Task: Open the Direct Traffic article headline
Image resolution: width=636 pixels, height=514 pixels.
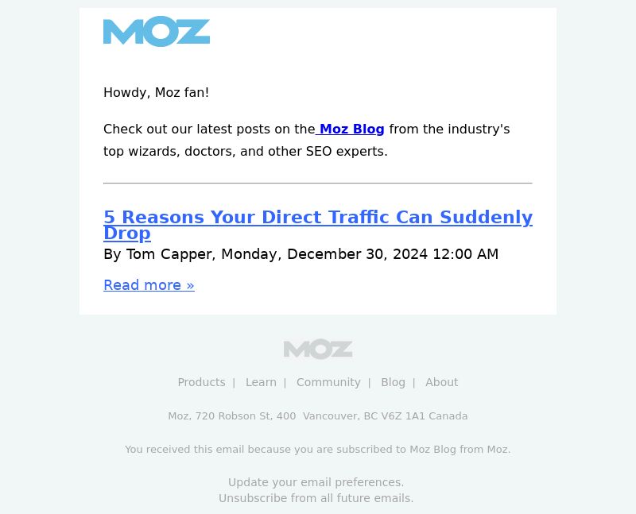Action: tap(318, 225)
